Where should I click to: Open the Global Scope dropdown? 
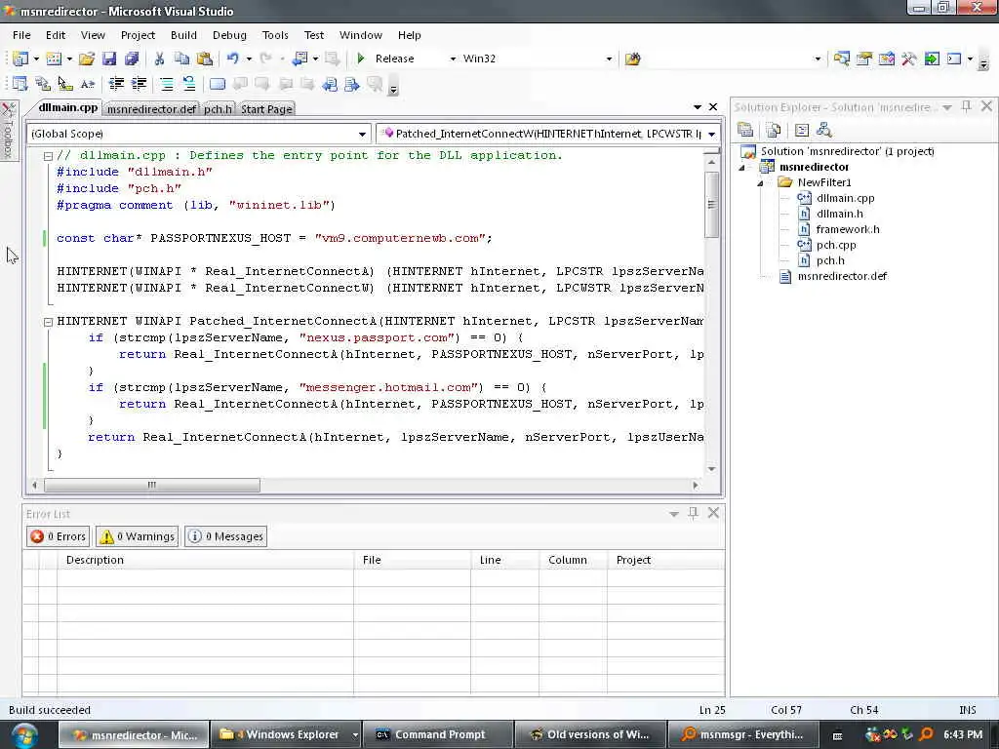pos(362,134)
